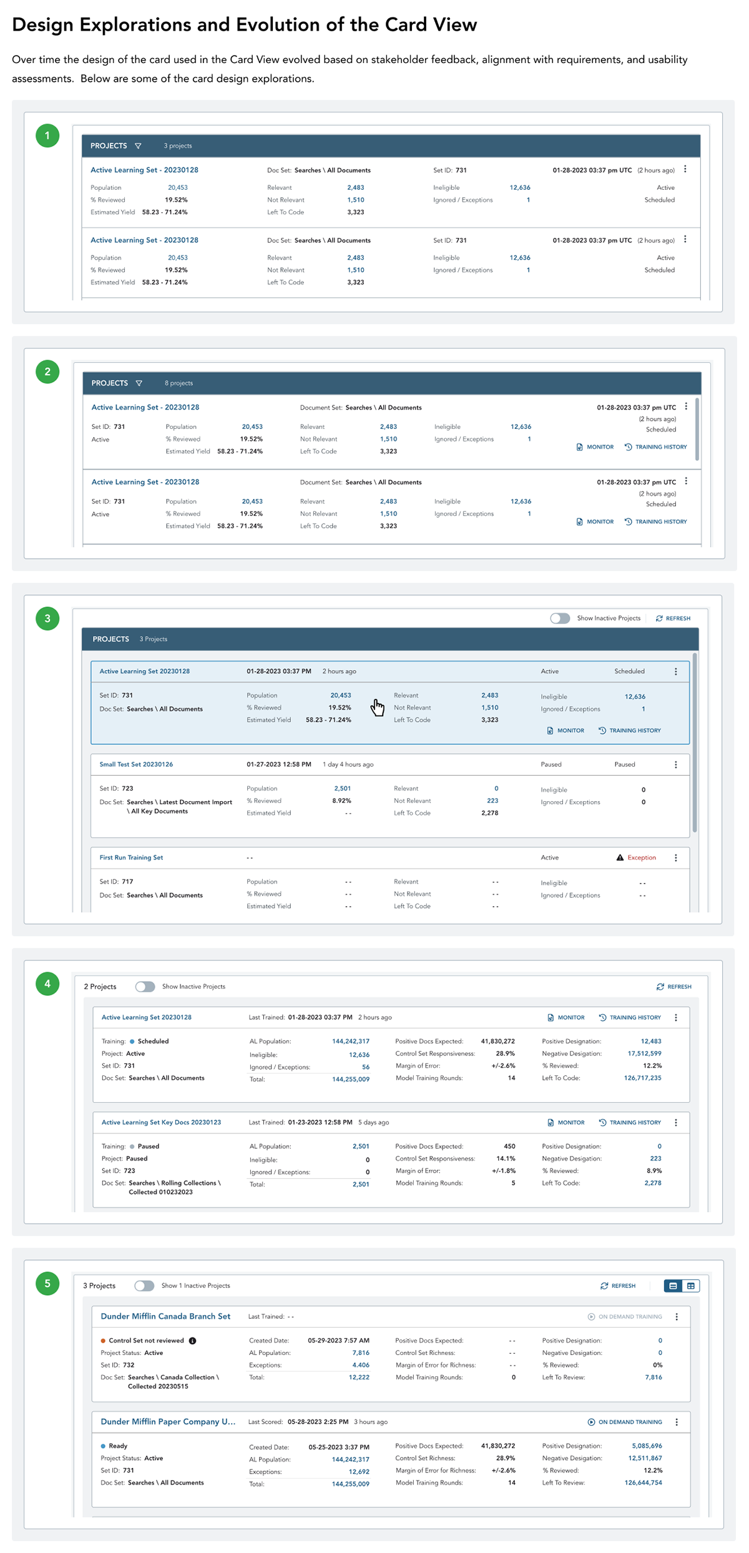Open the kebab menu on the Dunder Mifflin Paper Company card
Viewport: 749px width, 1553px height.
[x=677, y=1422]
